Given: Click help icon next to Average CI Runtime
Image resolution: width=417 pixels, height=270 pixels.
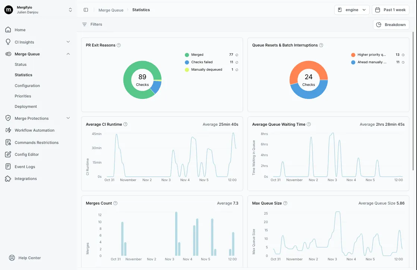Looking at the screenshot, I should coord(126,124).
